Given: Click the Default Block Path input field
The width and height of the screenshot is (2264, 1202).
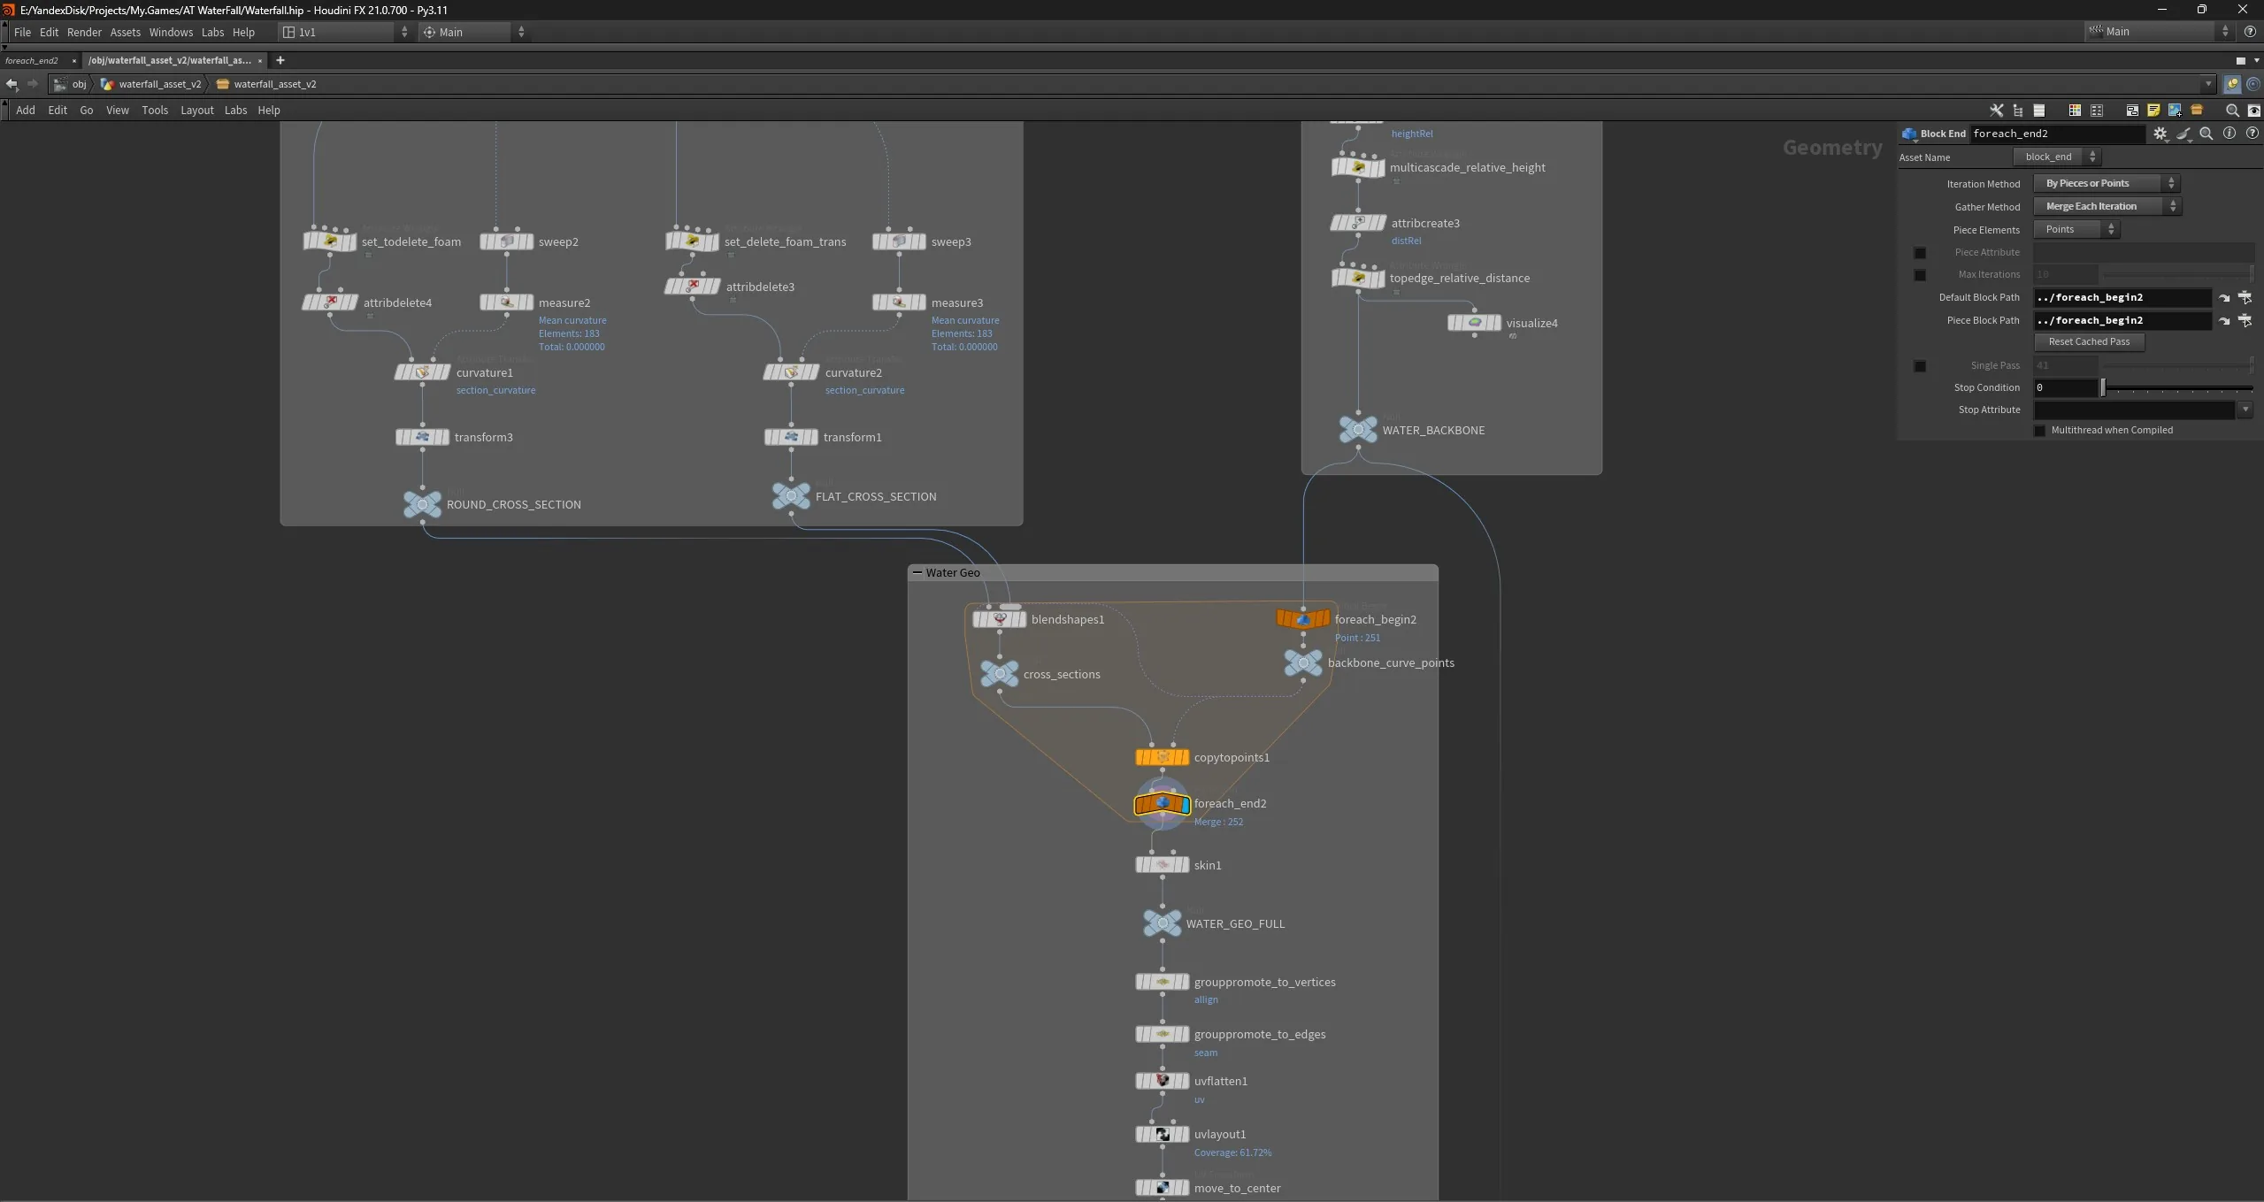Looking at the screenshot, I should 2123,298.
